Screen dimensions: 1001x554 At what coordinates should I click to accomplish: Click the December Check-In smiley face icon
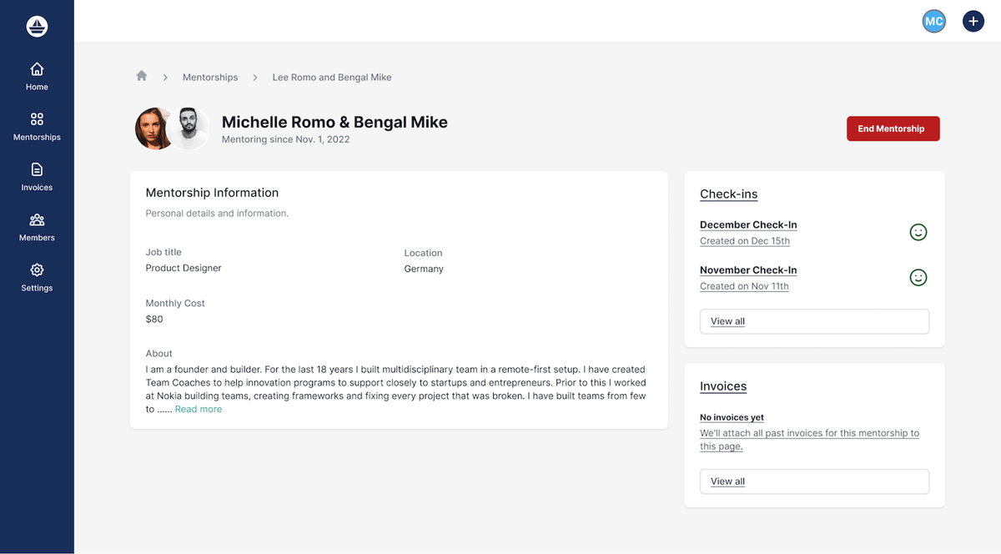(x=918, y=233)
